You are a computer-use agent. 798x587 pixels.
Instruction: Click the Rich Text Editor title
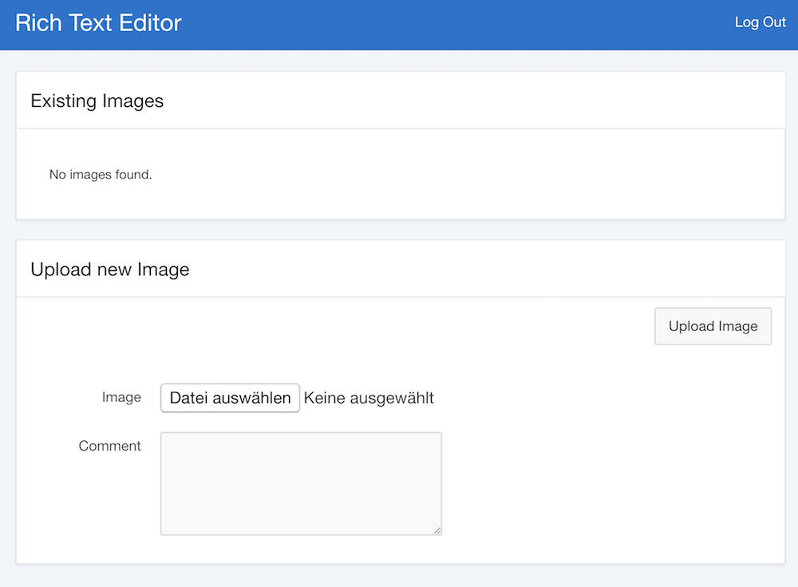pyautogui.click(x=98, y=23)
